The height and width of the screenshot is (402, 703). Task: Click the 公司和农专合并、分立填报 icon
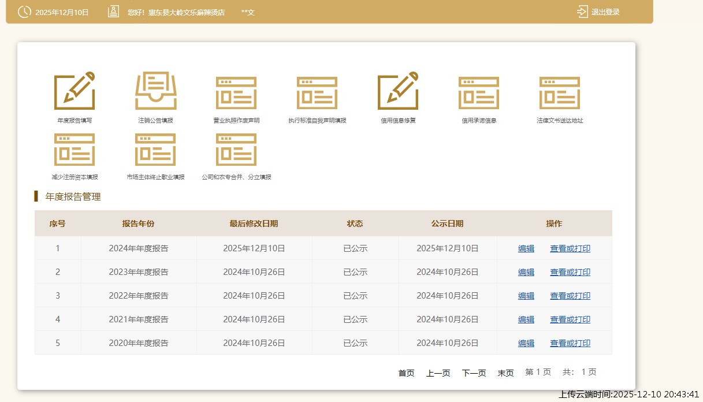pyautogui.click(x=236, y=149)
